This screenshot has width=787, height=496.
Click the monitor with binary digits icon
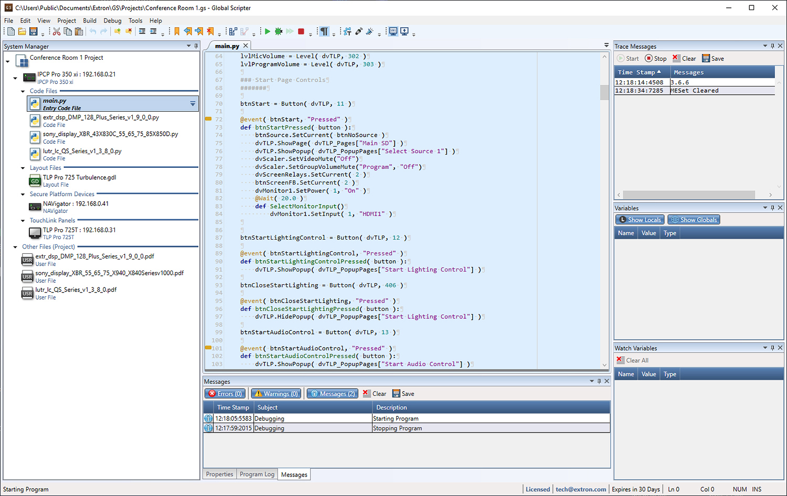pos(393,31)
